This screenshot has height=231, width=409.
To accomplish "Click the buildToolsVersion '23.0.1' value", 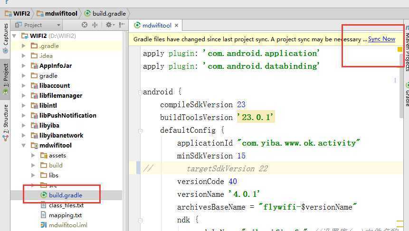I will coord(256,117).
